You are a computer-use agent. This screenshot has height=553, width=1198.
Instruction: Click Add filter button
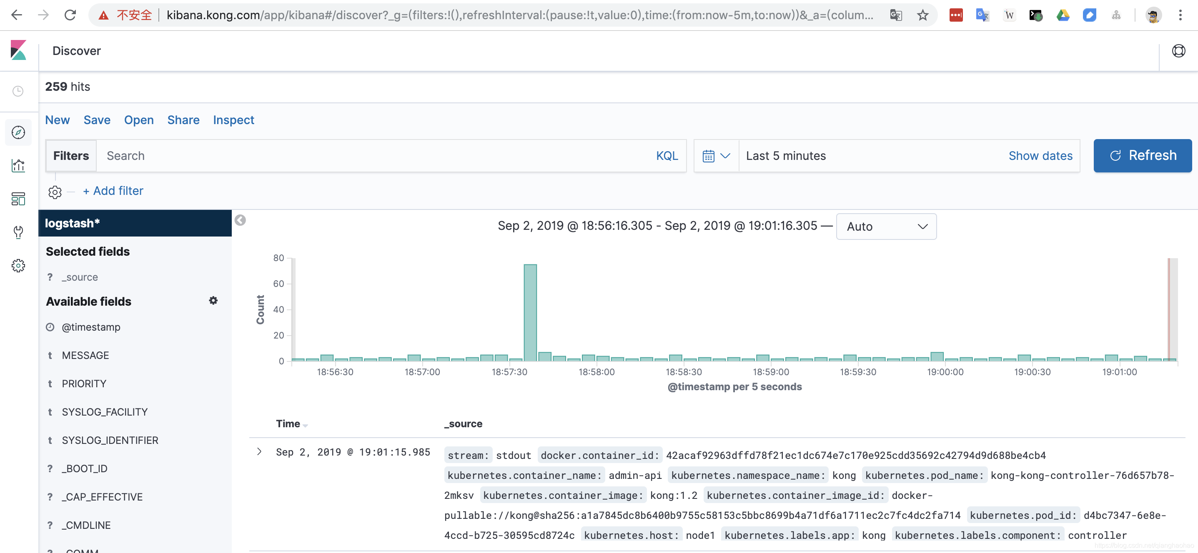click(x=112, y=191)
